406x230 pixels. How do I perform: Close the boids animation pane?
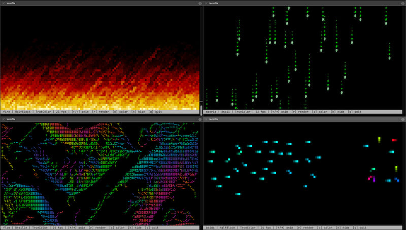(207, 119)
